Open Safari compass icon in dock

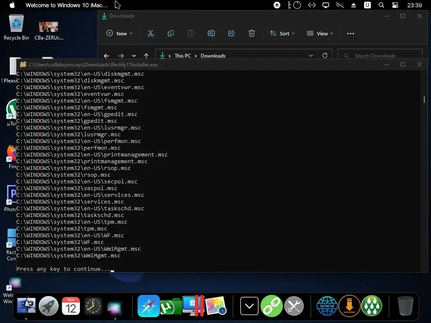click(149, 306)
